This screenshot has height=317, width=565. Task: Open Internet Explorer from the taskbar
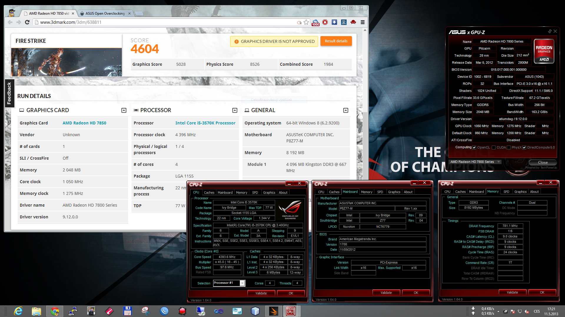18,311
